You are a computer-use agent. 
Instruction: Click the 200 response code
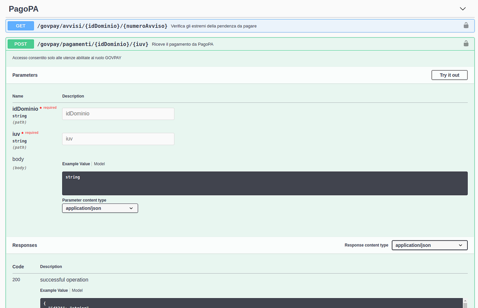coord(16,280)
